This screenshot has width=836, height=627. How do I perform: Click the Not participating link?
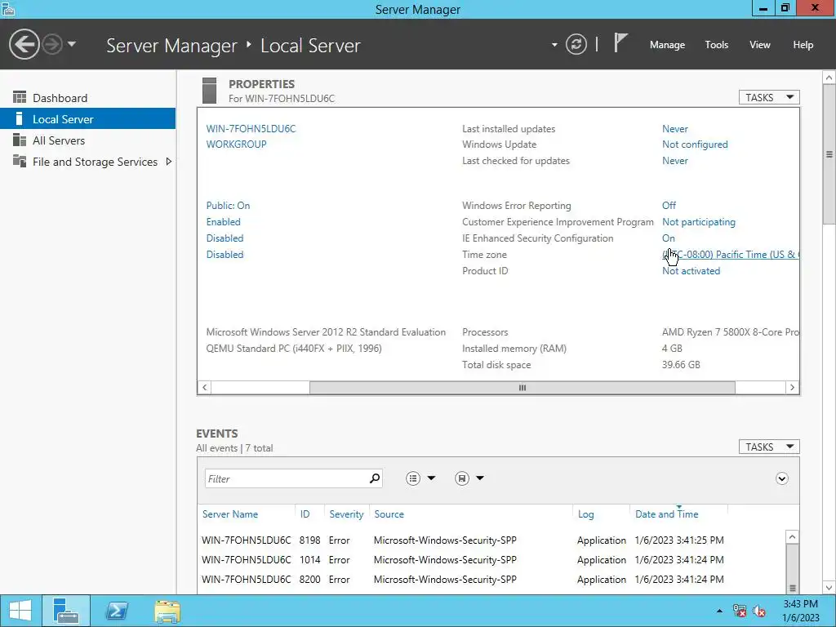[699, 222]
